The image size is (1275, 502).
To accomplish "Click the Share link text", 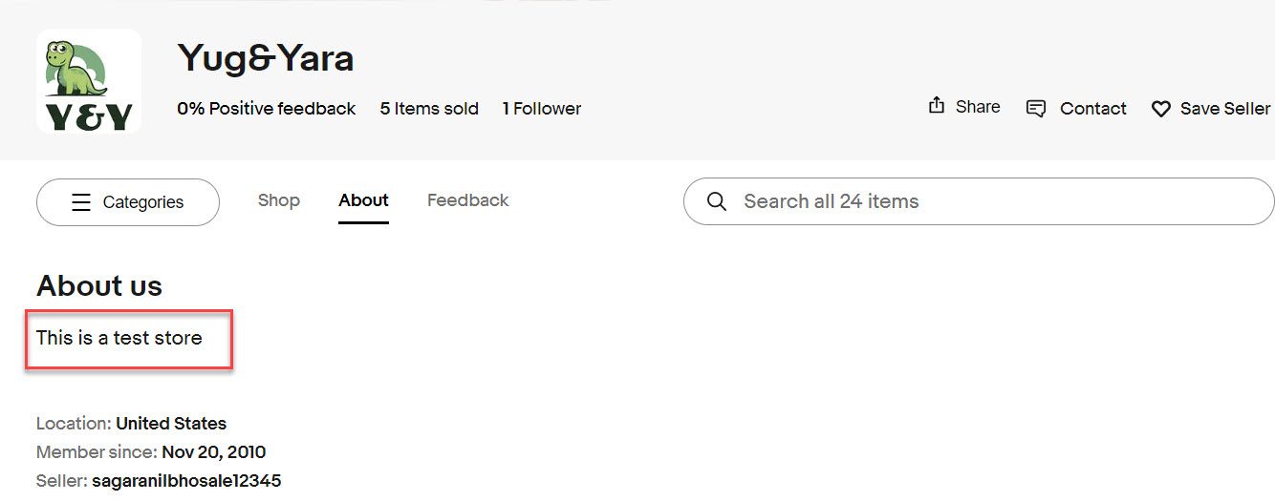I will click(978, 107).
